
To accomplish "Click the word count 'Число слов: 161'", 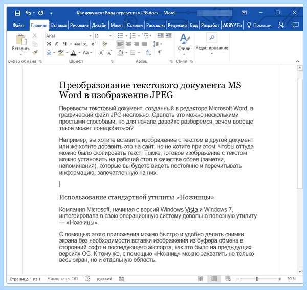I will coord(63,279).
